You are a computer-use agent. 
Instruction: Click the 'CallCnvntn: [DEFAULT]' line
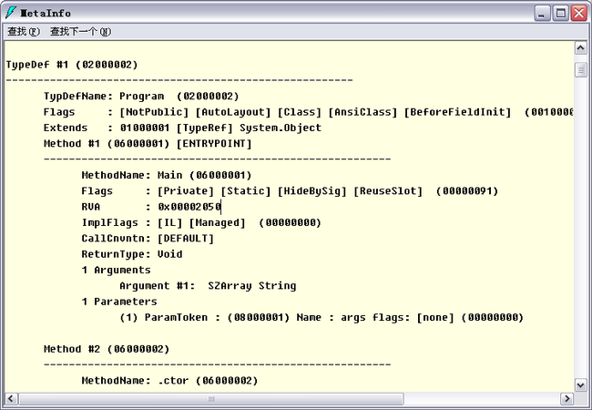tap(148, 239)
